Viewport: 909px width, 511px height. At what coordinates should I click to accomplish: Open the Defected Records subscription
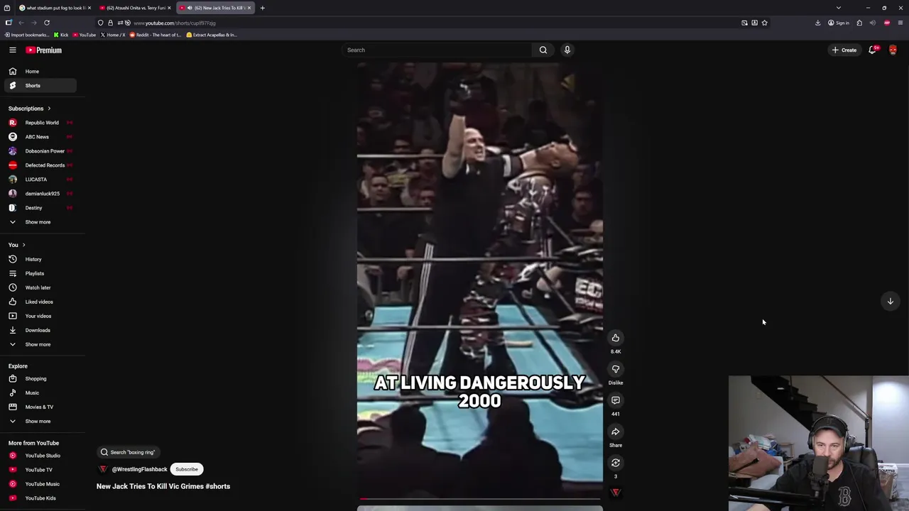40,165
